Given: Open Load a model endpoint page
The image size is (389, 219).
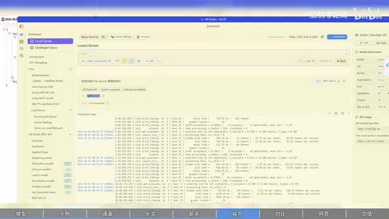Looking at the screenshot, I should click(40, 175).
